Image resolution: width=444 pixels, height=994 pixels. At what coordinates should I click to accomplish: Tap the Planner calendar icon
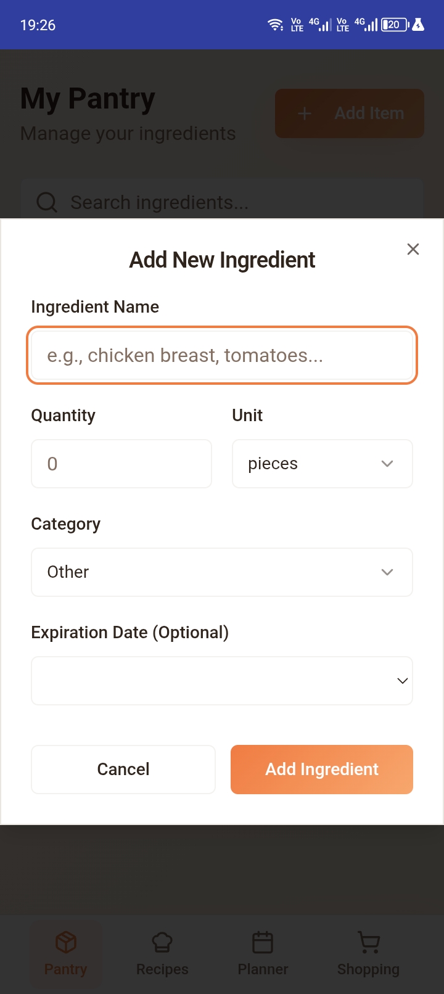tap(263, 942)
